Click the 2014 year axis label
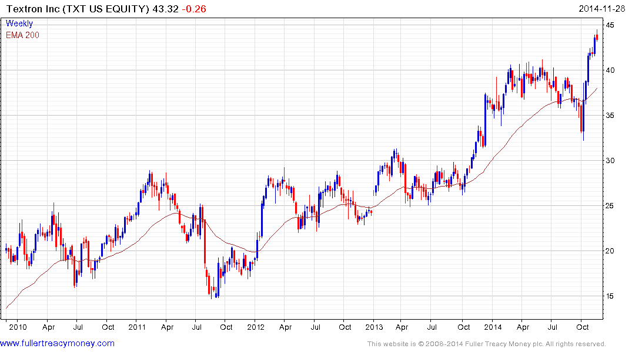This screenshot has width=632, height=352. [493, 327]
